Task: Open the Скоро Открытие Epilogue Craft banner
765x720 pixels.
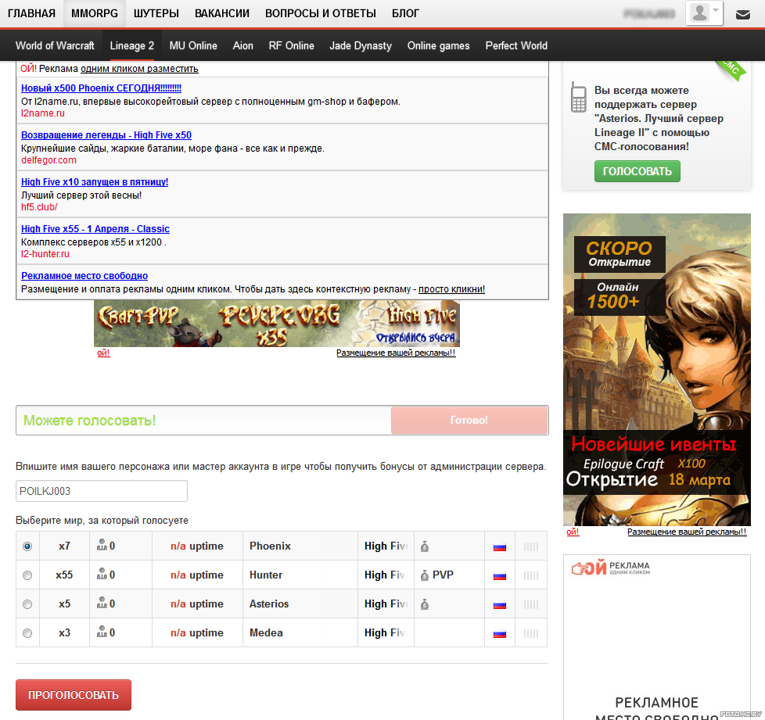Action: pyautogui.click(x=657, y=370)
